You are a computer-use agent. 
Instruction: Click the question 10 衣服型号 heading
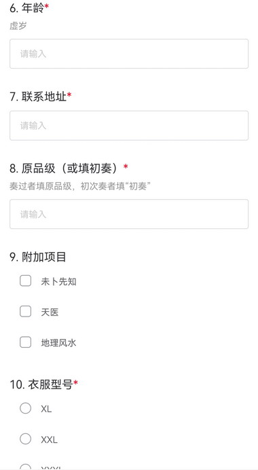pos(43,384)
